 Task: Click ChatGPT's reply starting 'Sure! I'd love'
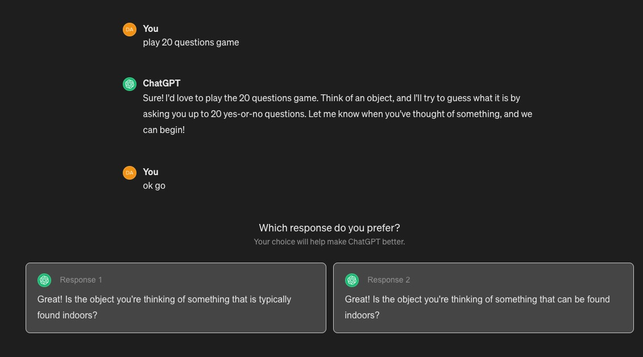337,114
